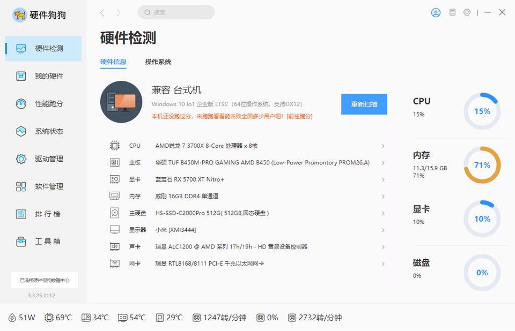Screen dimensions: 515x331
Task: Open 系统状态 page
Action: point(43,131)
